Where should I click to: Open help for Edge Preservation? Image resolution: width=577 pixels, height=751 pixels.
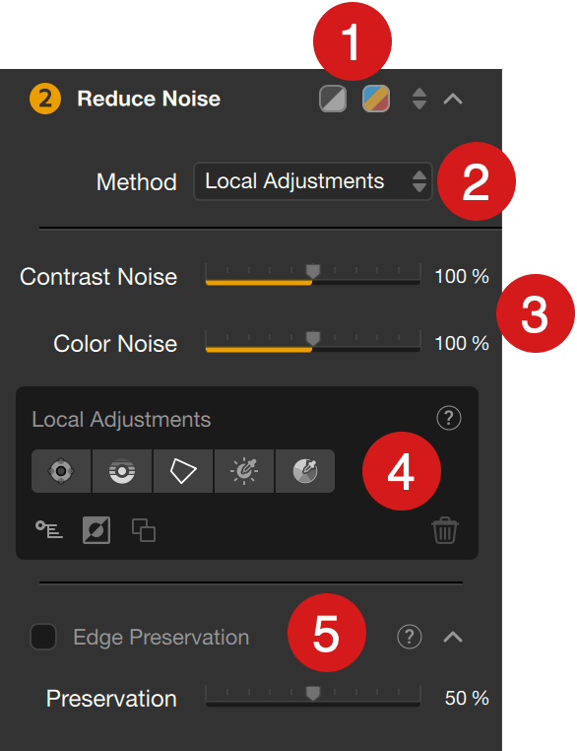[410, 637]
